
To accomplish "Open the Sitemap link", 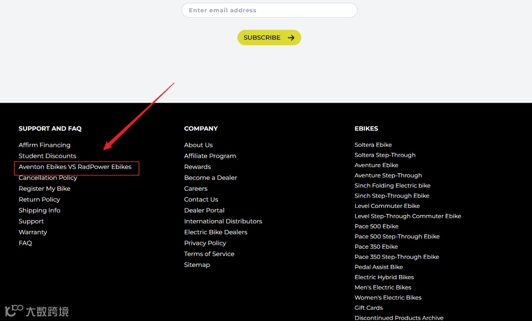I will click(197, 265).
